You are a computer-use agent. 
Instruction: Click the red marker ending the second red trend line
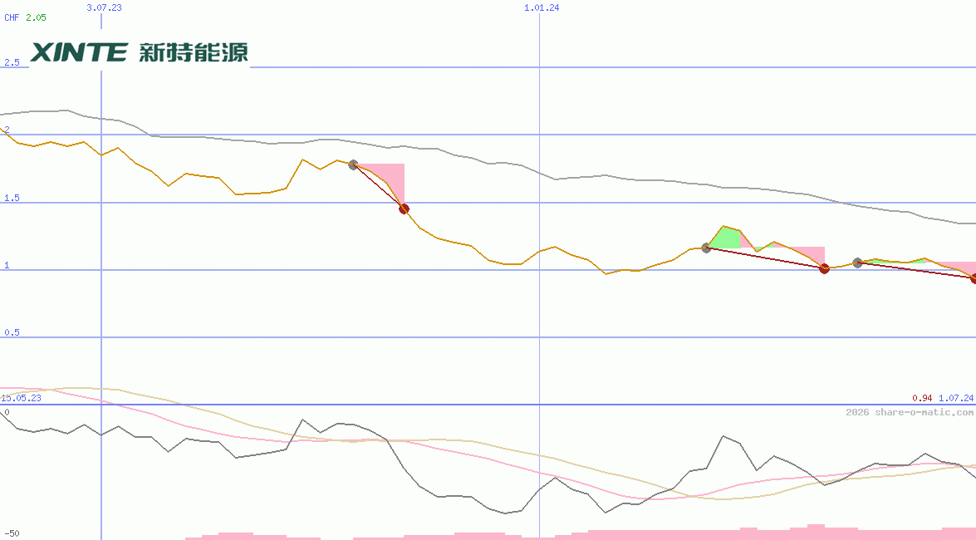click(x=825, y=269)
